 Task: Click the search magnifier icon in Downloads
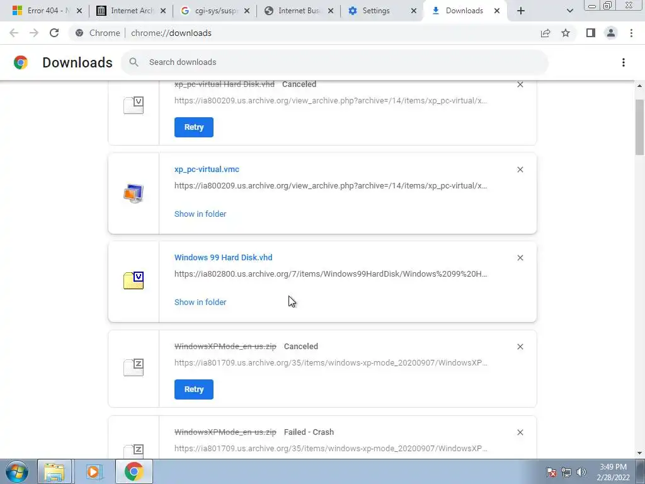[x=134, y=62]
